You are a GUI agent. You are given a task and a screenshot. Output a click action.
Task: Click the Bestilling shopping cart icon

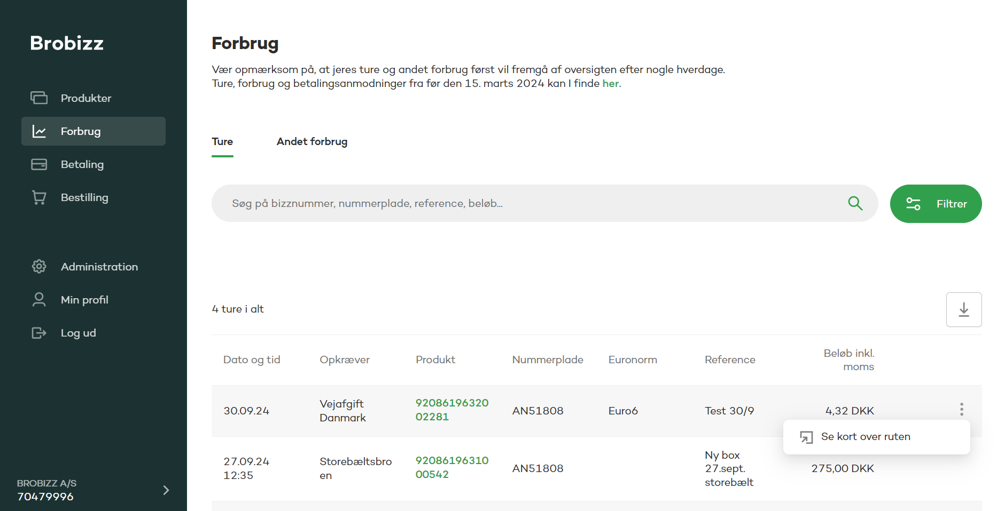(39, 197)
